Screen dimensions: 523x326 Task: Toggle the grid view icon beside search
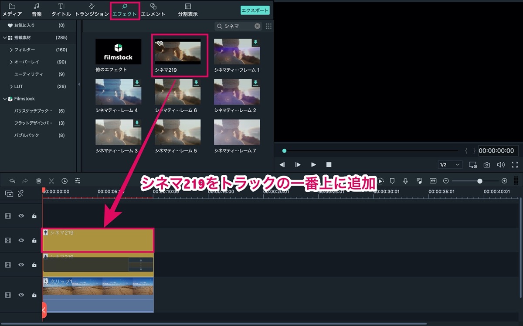268,26
